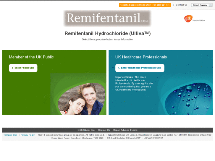Click the ©2011 GlaxoSmithKline copyright text
The width and height of the screenshot is (215, 161).
(x=71, y=135)
